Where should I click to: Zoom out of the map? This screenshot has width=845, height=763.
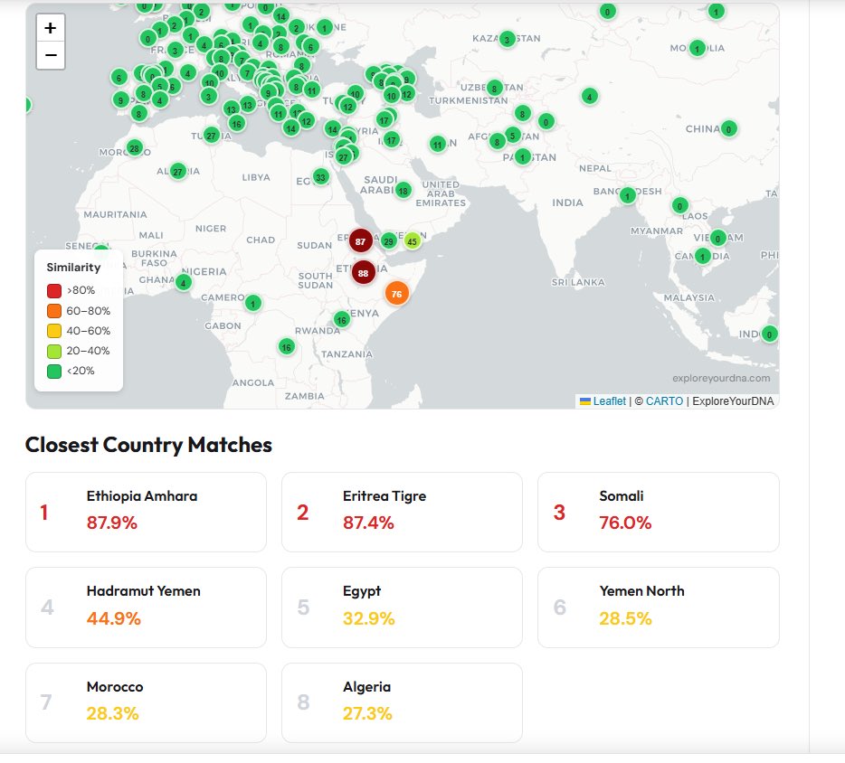coord(51,55)
